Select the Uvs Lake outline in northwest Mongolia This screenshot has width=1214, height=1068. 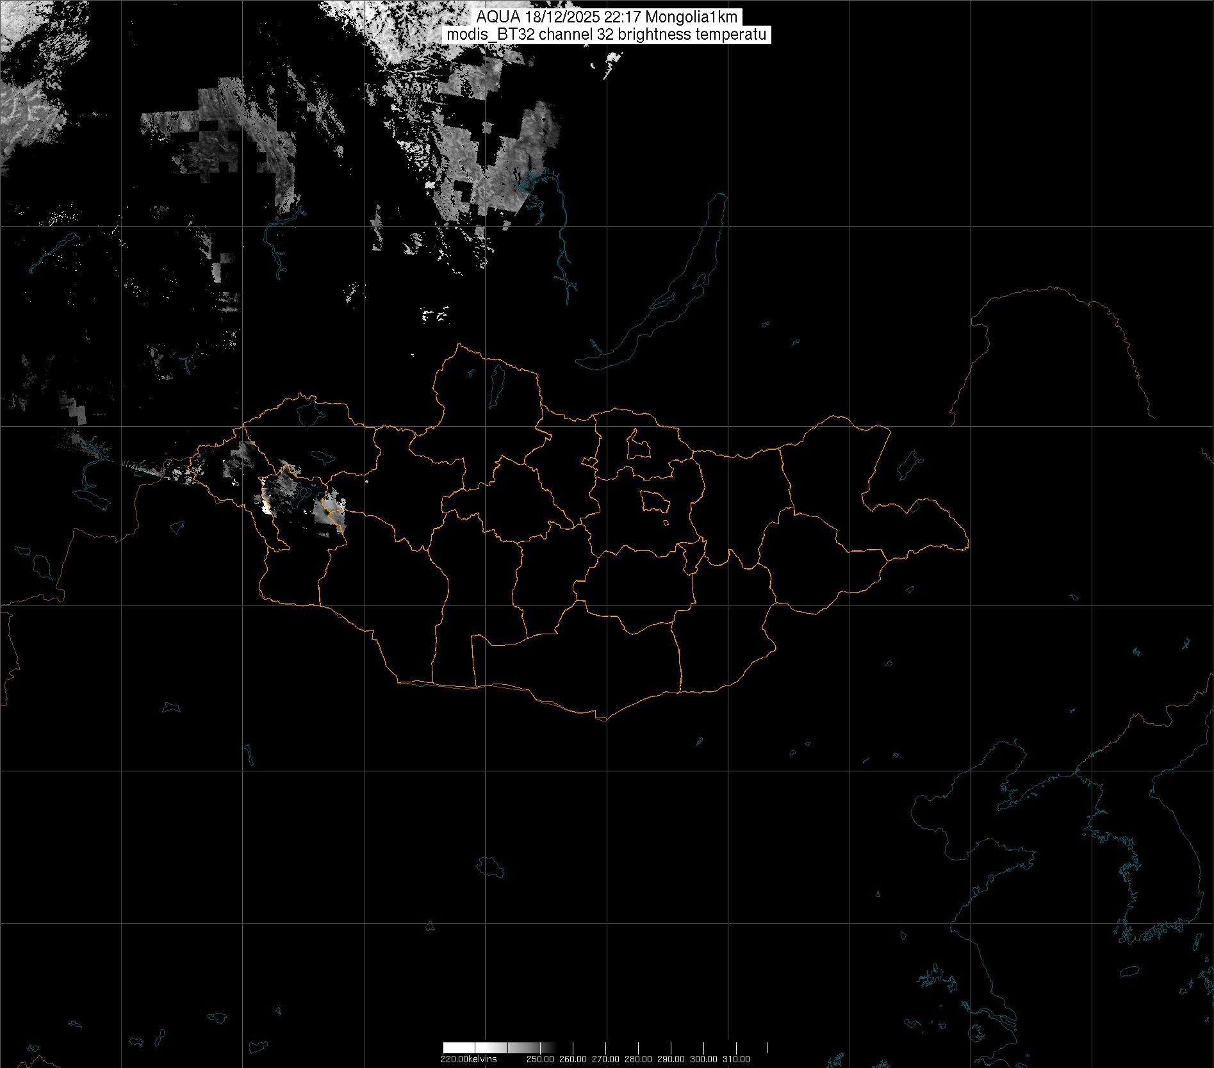309,412
